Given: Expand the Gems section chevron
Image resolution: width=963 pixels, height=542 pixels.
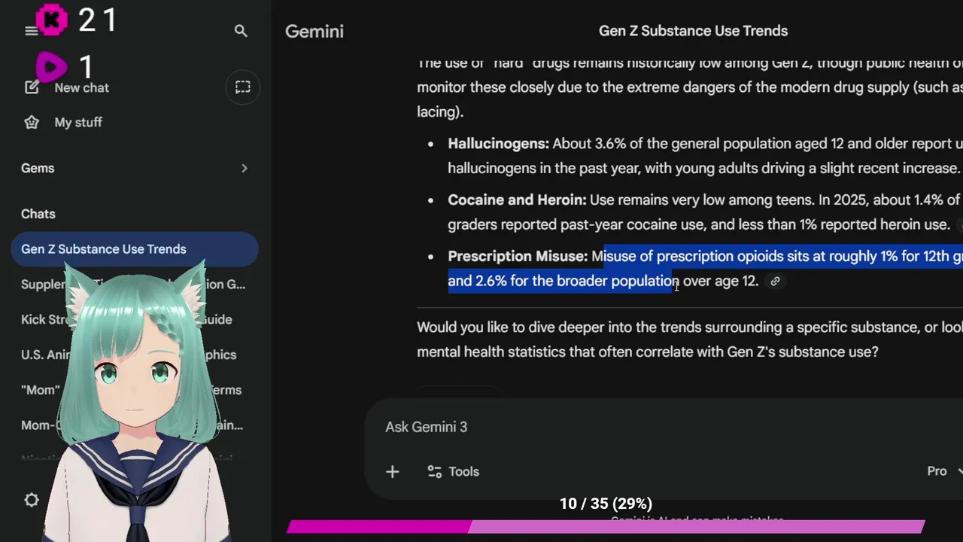Looking at the screenshot, I should pos(244,169).
